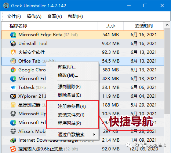Viewport: 171px width, 153px height.
Task: Open the 操作(A) menu
Action: 34,16
